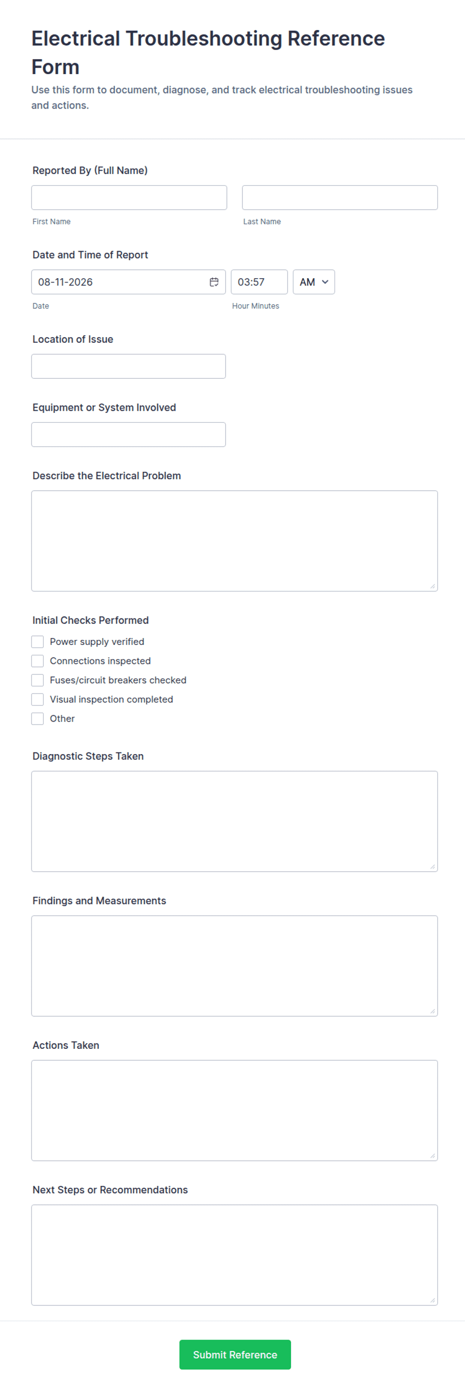Enable Fuses/circuit breakers checked option
Viewport: 465px width, 1394px height.
[37, 680]
